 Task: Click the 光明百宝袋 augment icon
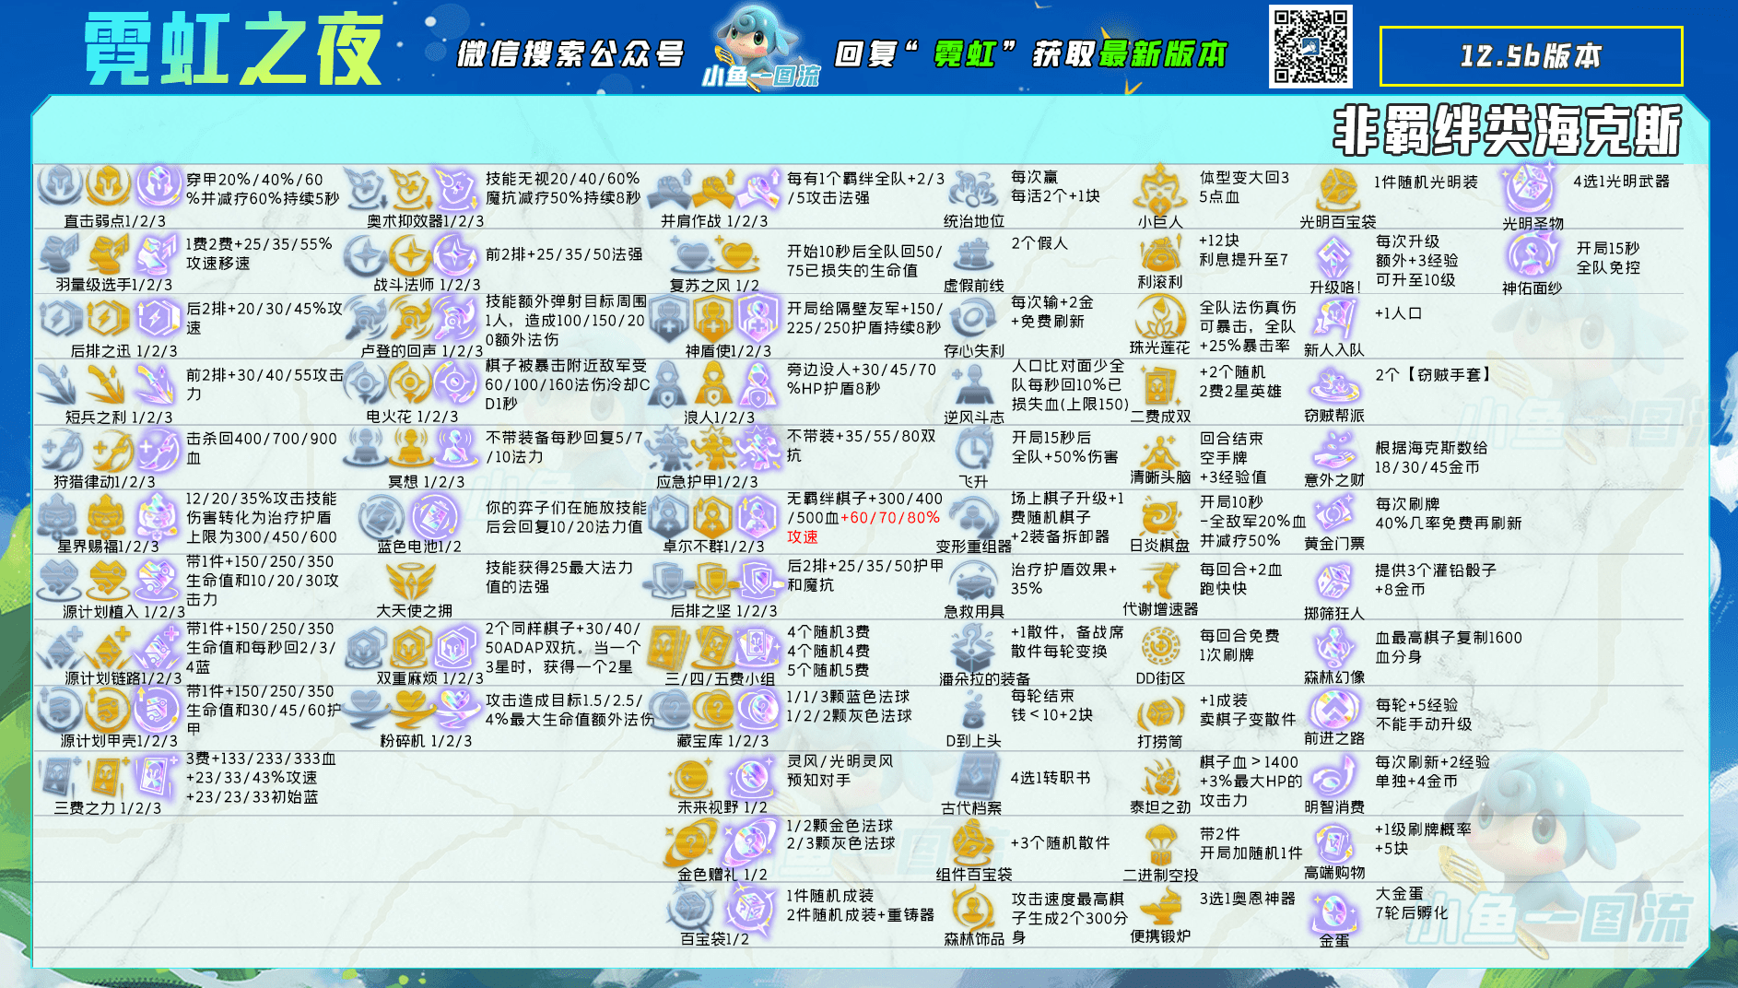tap(1337, 189)
